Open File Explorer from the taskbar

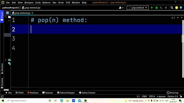[x=68, y=100]
